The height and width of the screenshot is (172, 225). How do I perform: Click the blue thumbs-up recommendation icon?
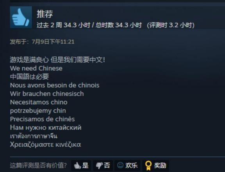(21, 17)
